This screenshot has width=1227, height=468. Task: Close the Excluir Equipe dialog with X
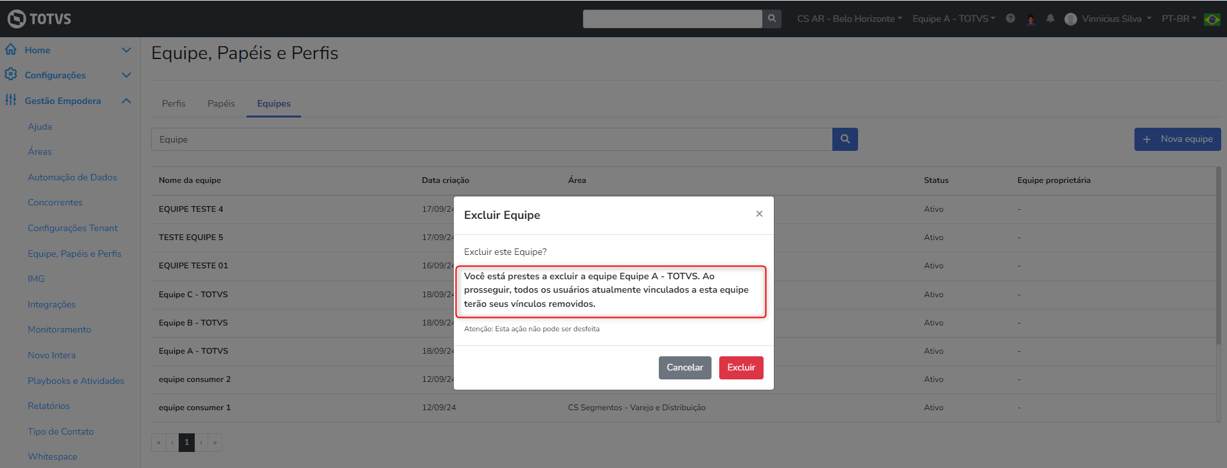[759, 214]
